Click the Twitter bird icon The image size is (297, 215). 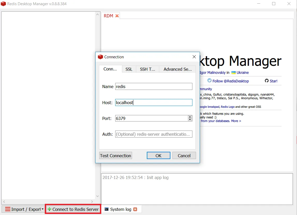209,81
